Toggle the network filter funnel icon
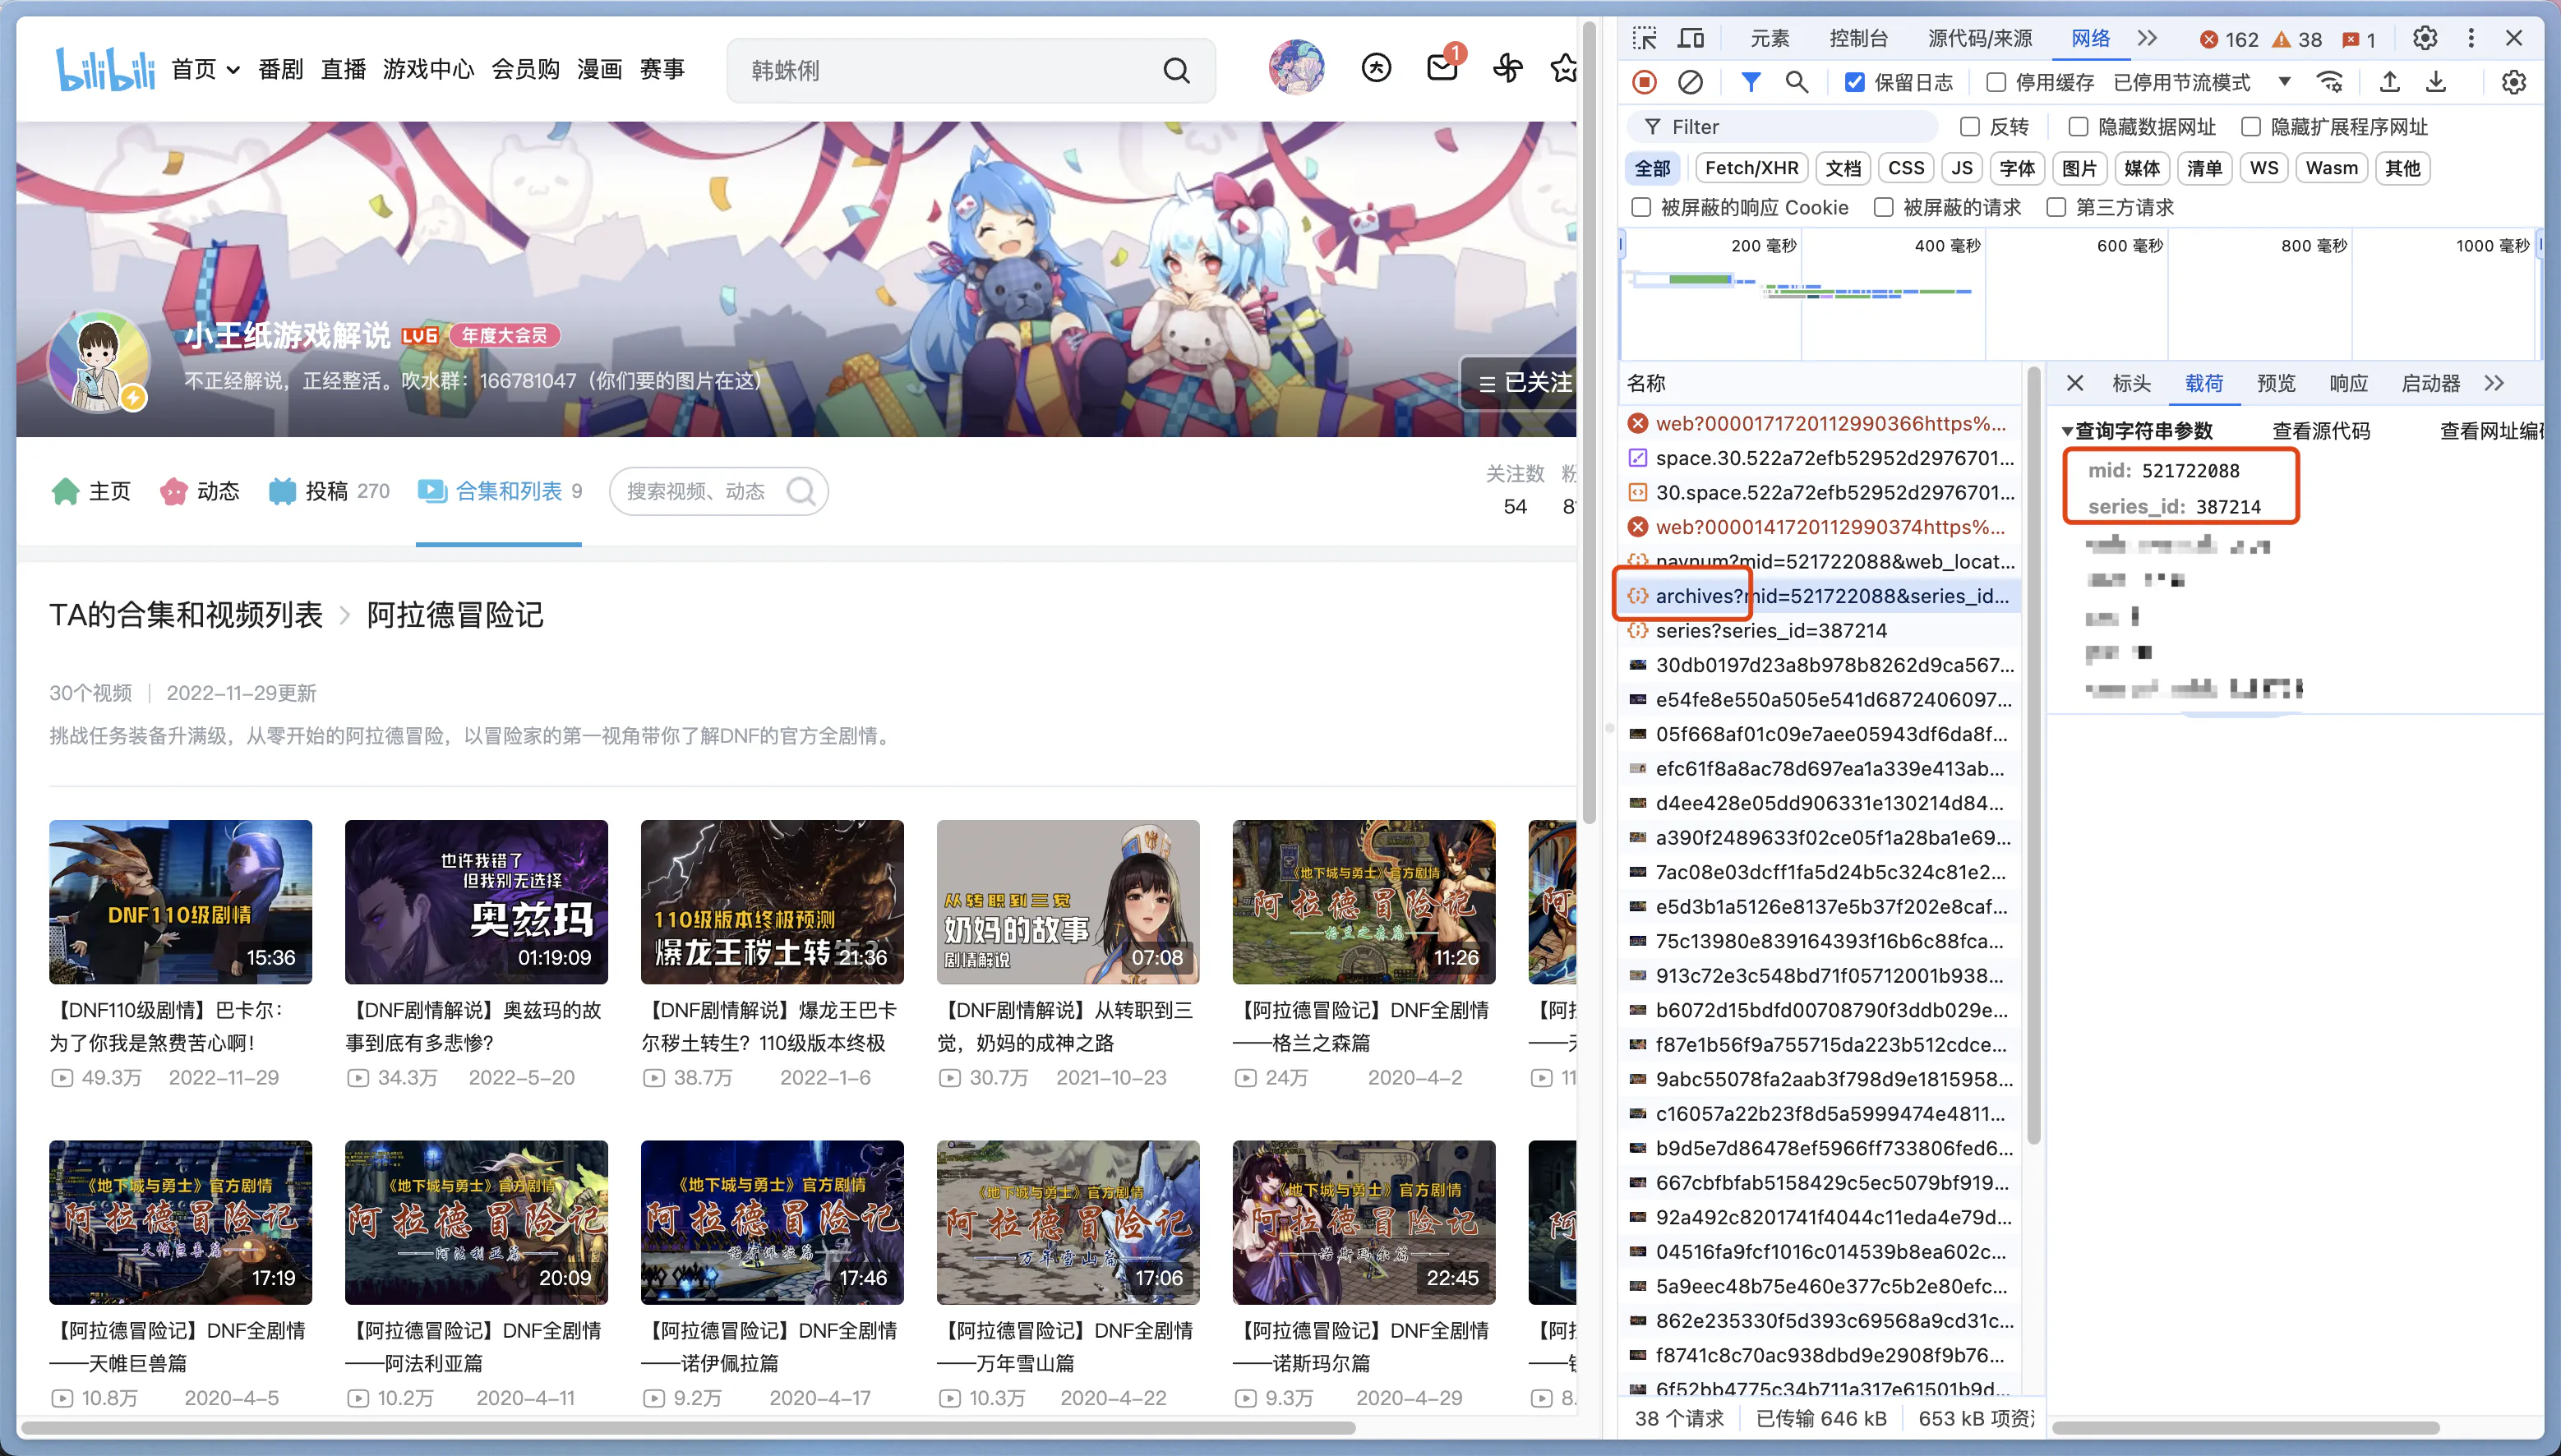 click(x=1750, y=82)
